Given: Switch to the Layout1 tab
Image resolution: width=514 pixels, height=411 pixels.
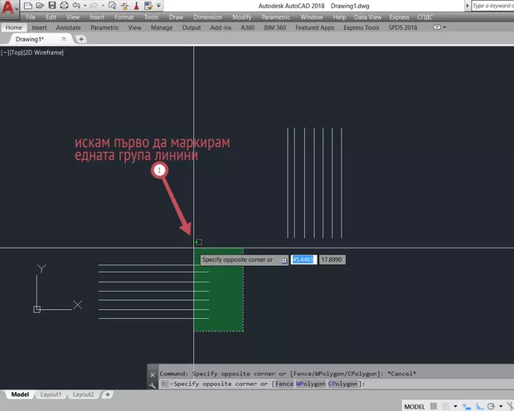Looking at the screenshot, I should click(51, 394).
